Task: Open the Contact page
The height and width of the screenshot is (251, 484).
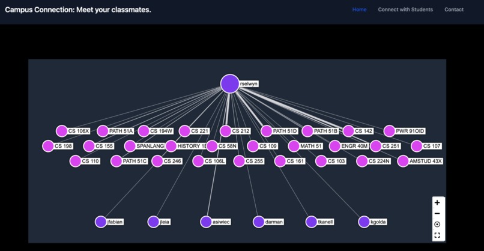Action: pyautogui.click(x=454, y=10)
